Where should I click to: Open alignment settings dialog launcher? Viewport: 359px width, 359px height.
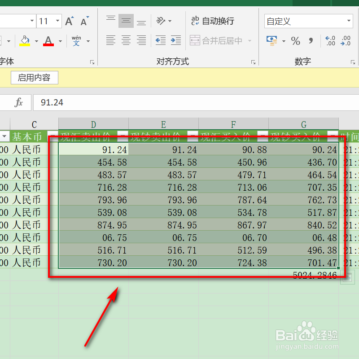253,62
